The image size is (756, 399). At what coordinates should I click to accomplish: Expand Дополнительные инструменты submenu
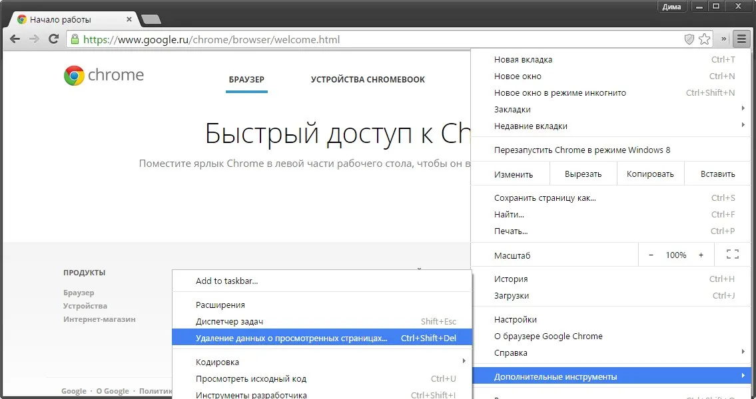[610, 377]
